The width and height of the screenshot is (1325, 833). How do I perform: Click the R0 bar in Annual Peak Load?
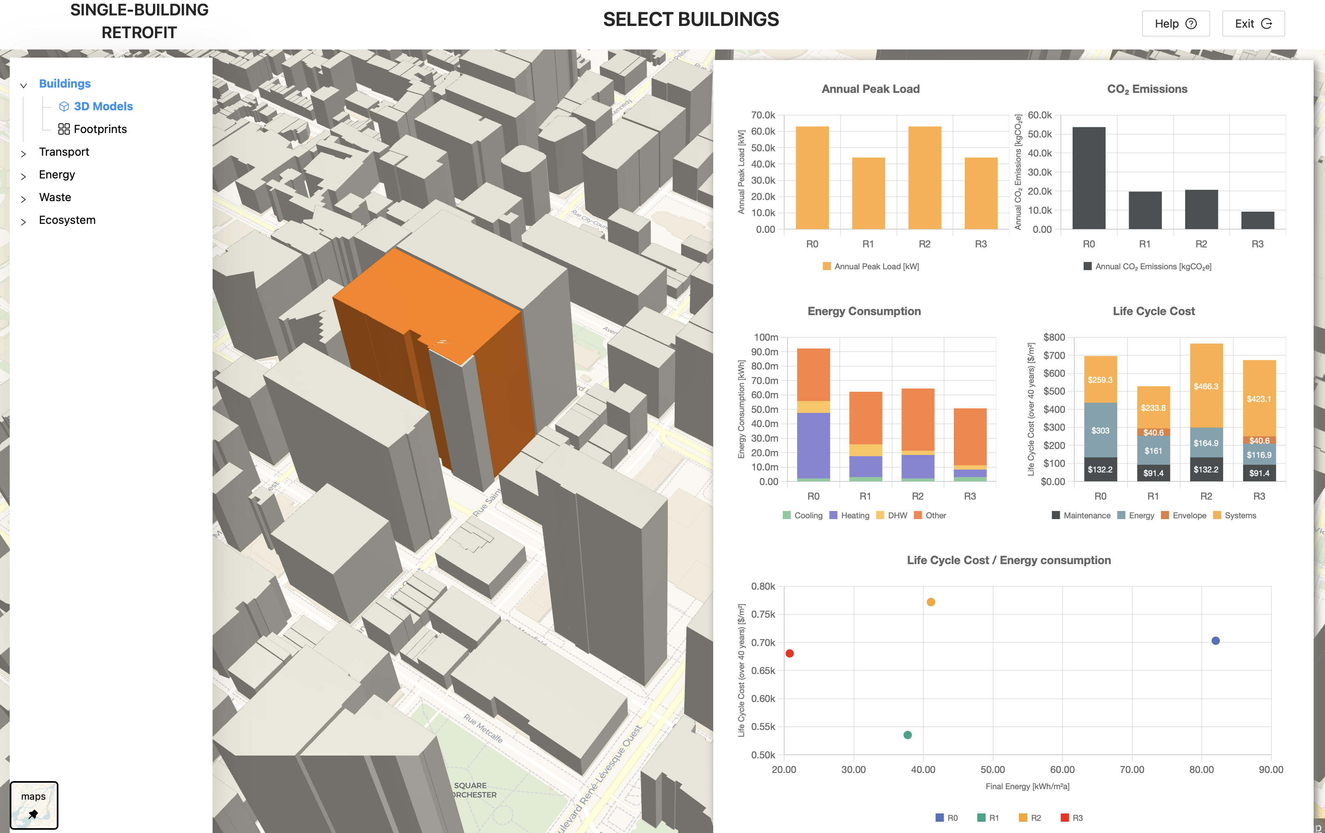[x=812, y=178]
